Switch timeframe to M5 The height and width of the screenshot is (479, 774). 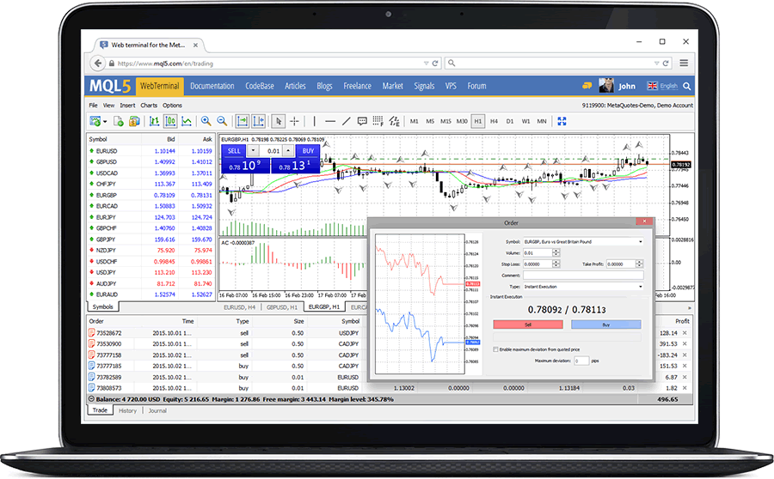point(430,121)
